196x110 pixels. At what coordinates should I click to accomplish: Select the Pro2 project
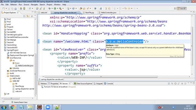coord(9,19)
